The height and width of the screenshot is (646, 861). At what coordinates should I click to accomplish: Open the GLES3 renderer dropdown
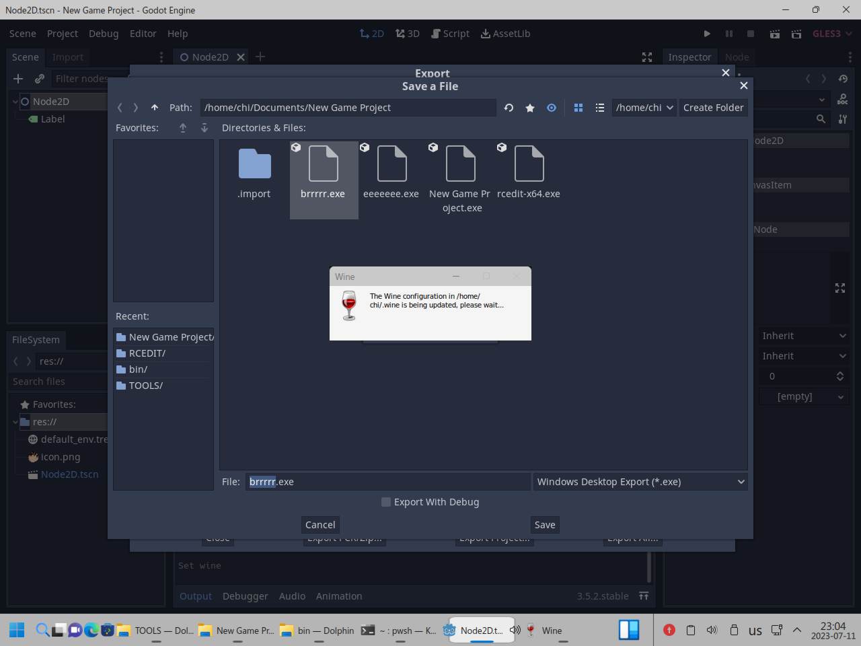point(833,34)
